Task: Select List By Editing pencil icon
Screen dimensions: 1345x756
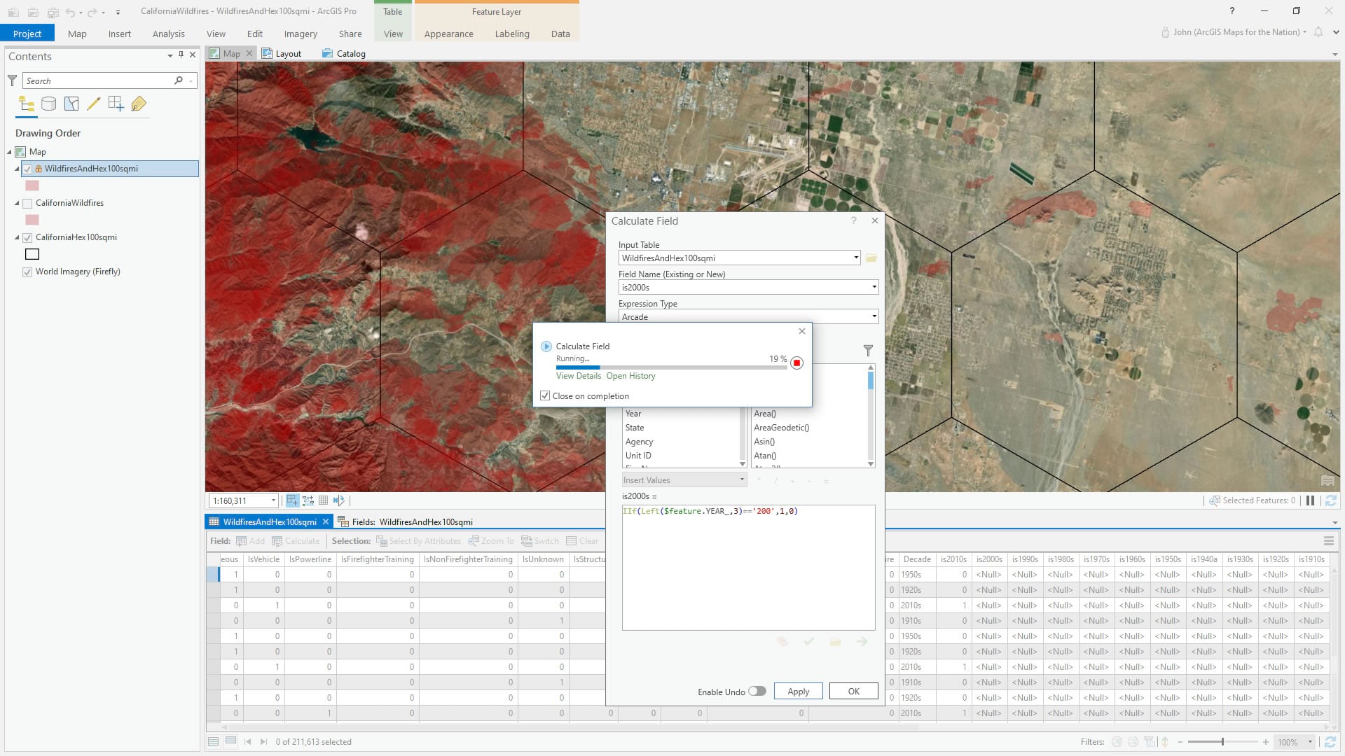Action: coord(93,104)
